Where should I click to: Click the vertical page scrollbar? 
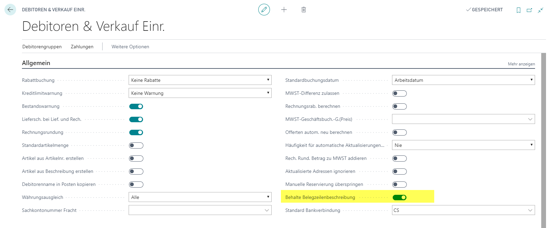point(543,140)
